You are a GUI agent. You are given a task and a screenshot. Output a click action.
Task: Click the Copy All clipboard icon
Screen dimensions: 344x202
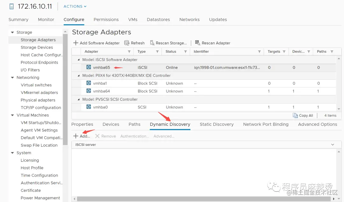[295, 115]
